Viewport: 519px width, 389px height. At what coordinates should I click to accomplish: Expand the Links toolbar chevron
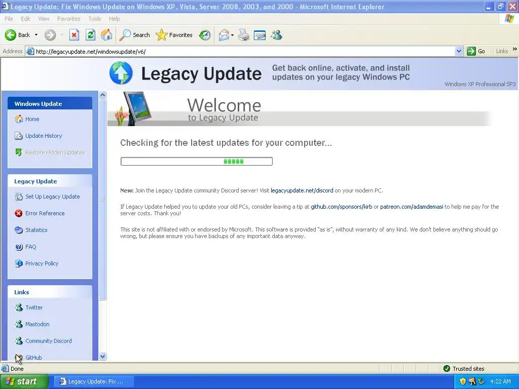(515, 49)
